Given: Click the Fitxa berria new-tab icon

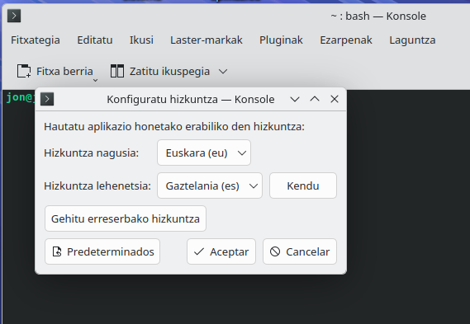Looking at the screenshot, I should pyautogui.click(x=24, y=71).
